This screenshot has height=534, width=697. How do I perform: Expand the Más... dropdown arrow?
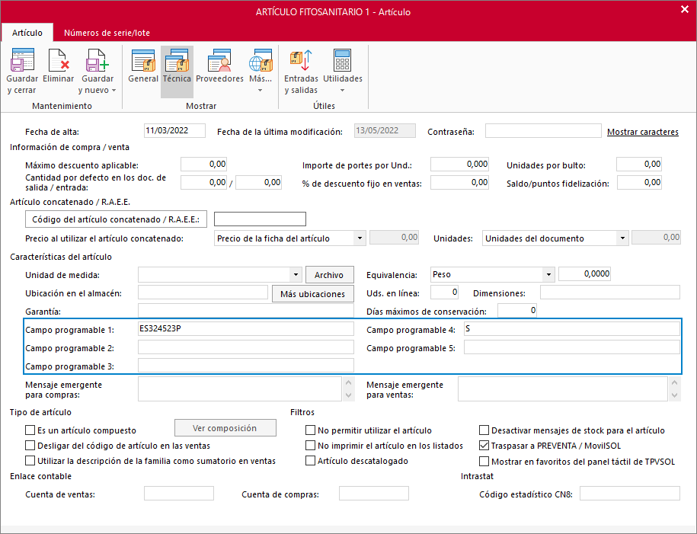pos(260,90)
